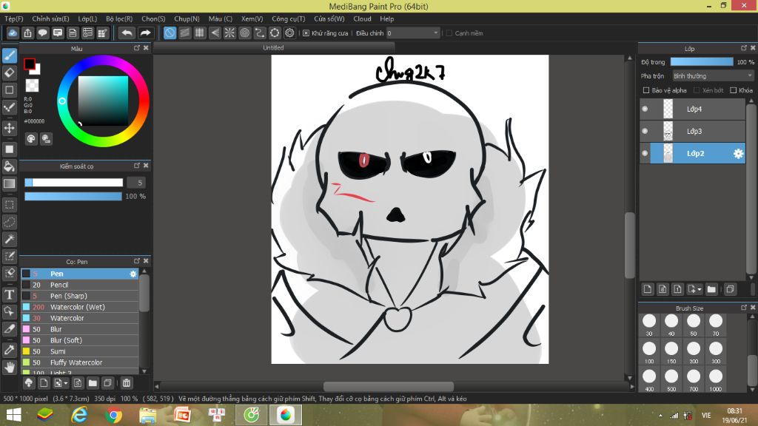The image size is (758, 426).
Task: Hide layer Lớp3 visibility dot
Action: [x=645, y=132]
